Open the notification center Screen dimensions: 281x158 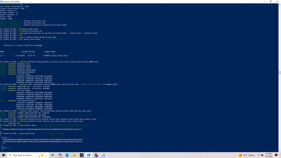(276, 155)
